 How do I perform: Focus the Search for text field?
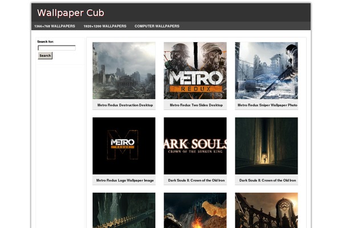click(x=56, y=48)
